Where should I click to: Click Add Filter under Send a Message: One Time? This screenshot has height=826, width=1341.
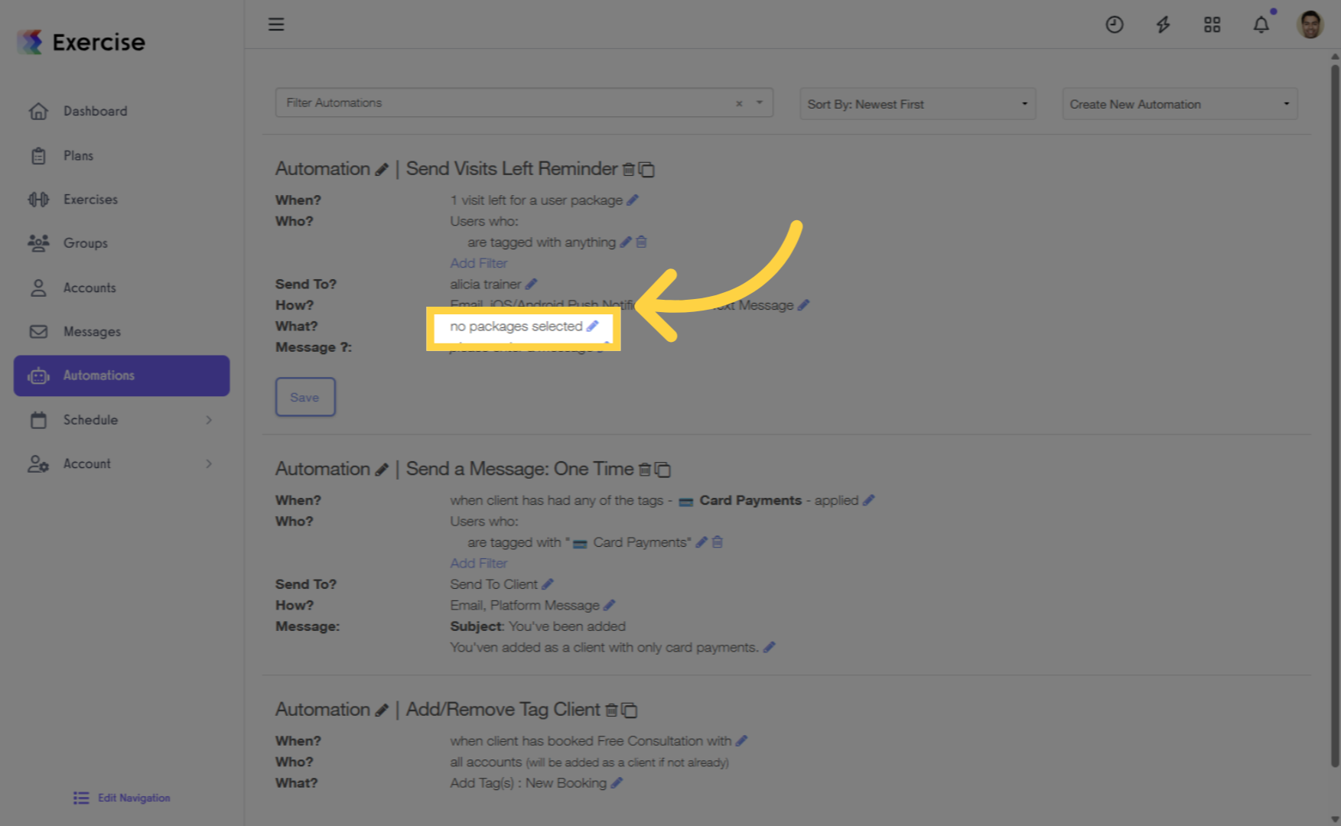[479, 563]
